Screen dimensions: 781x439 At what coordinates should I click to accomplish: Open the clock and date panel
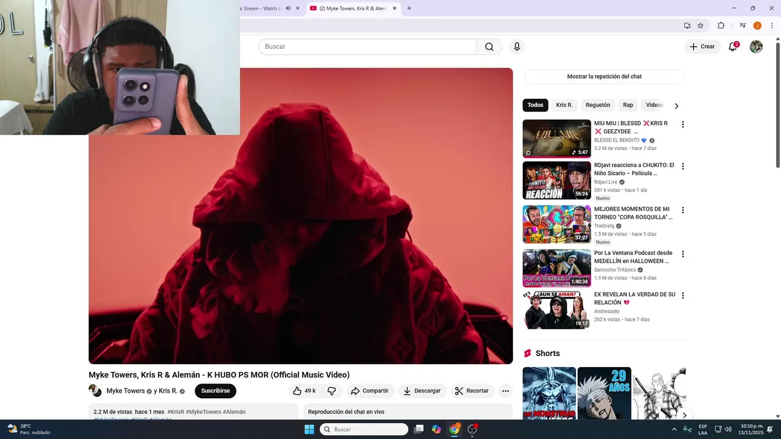coord(752,429)
